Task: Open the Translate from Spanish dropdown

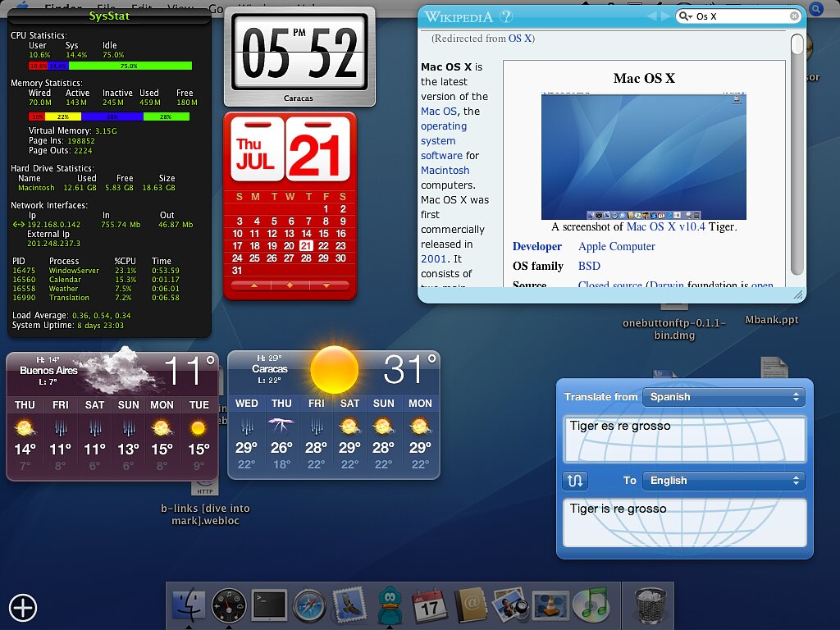Action: [x=724, y=397]
